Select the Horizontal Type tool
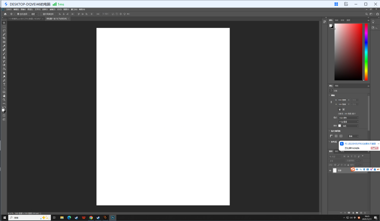The height and width of the screenshot is (221, 380). (4, 84)
